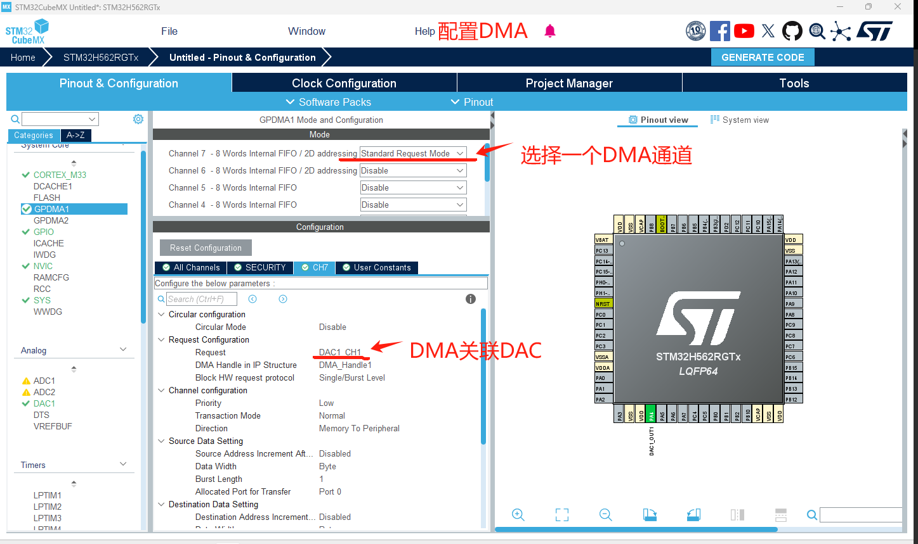The width and height of the screenshot is (918, 544).
Task: Click Reset Configuration button
Action: click(x=206, y=248)
